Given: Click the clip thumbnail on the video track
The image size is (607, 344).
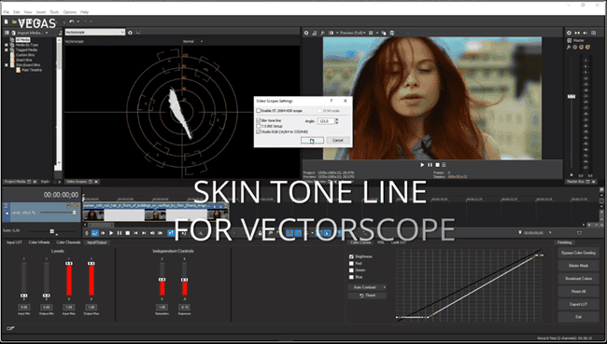Looking at the screenshot, I should coord(93,215).
